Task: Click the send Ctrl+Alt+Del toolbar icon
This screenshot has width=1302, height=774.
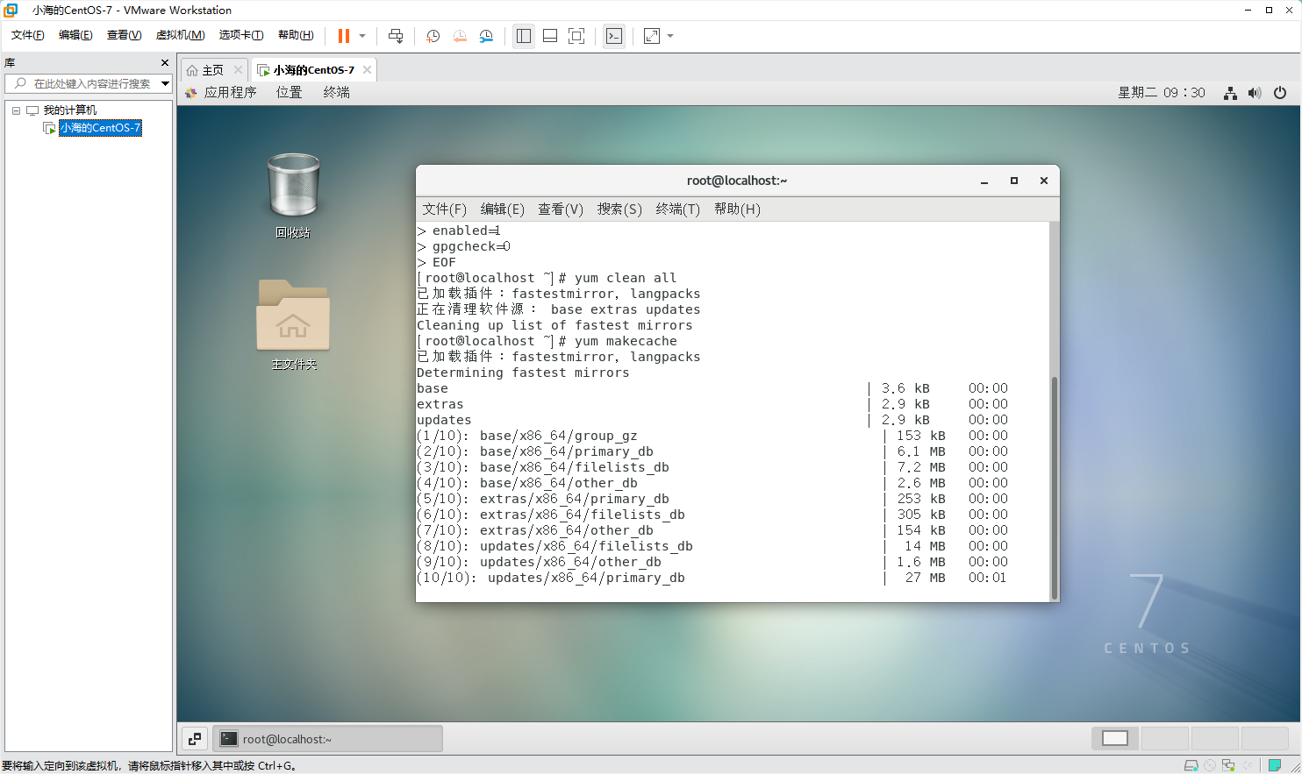Action: [x=396, y=36]
